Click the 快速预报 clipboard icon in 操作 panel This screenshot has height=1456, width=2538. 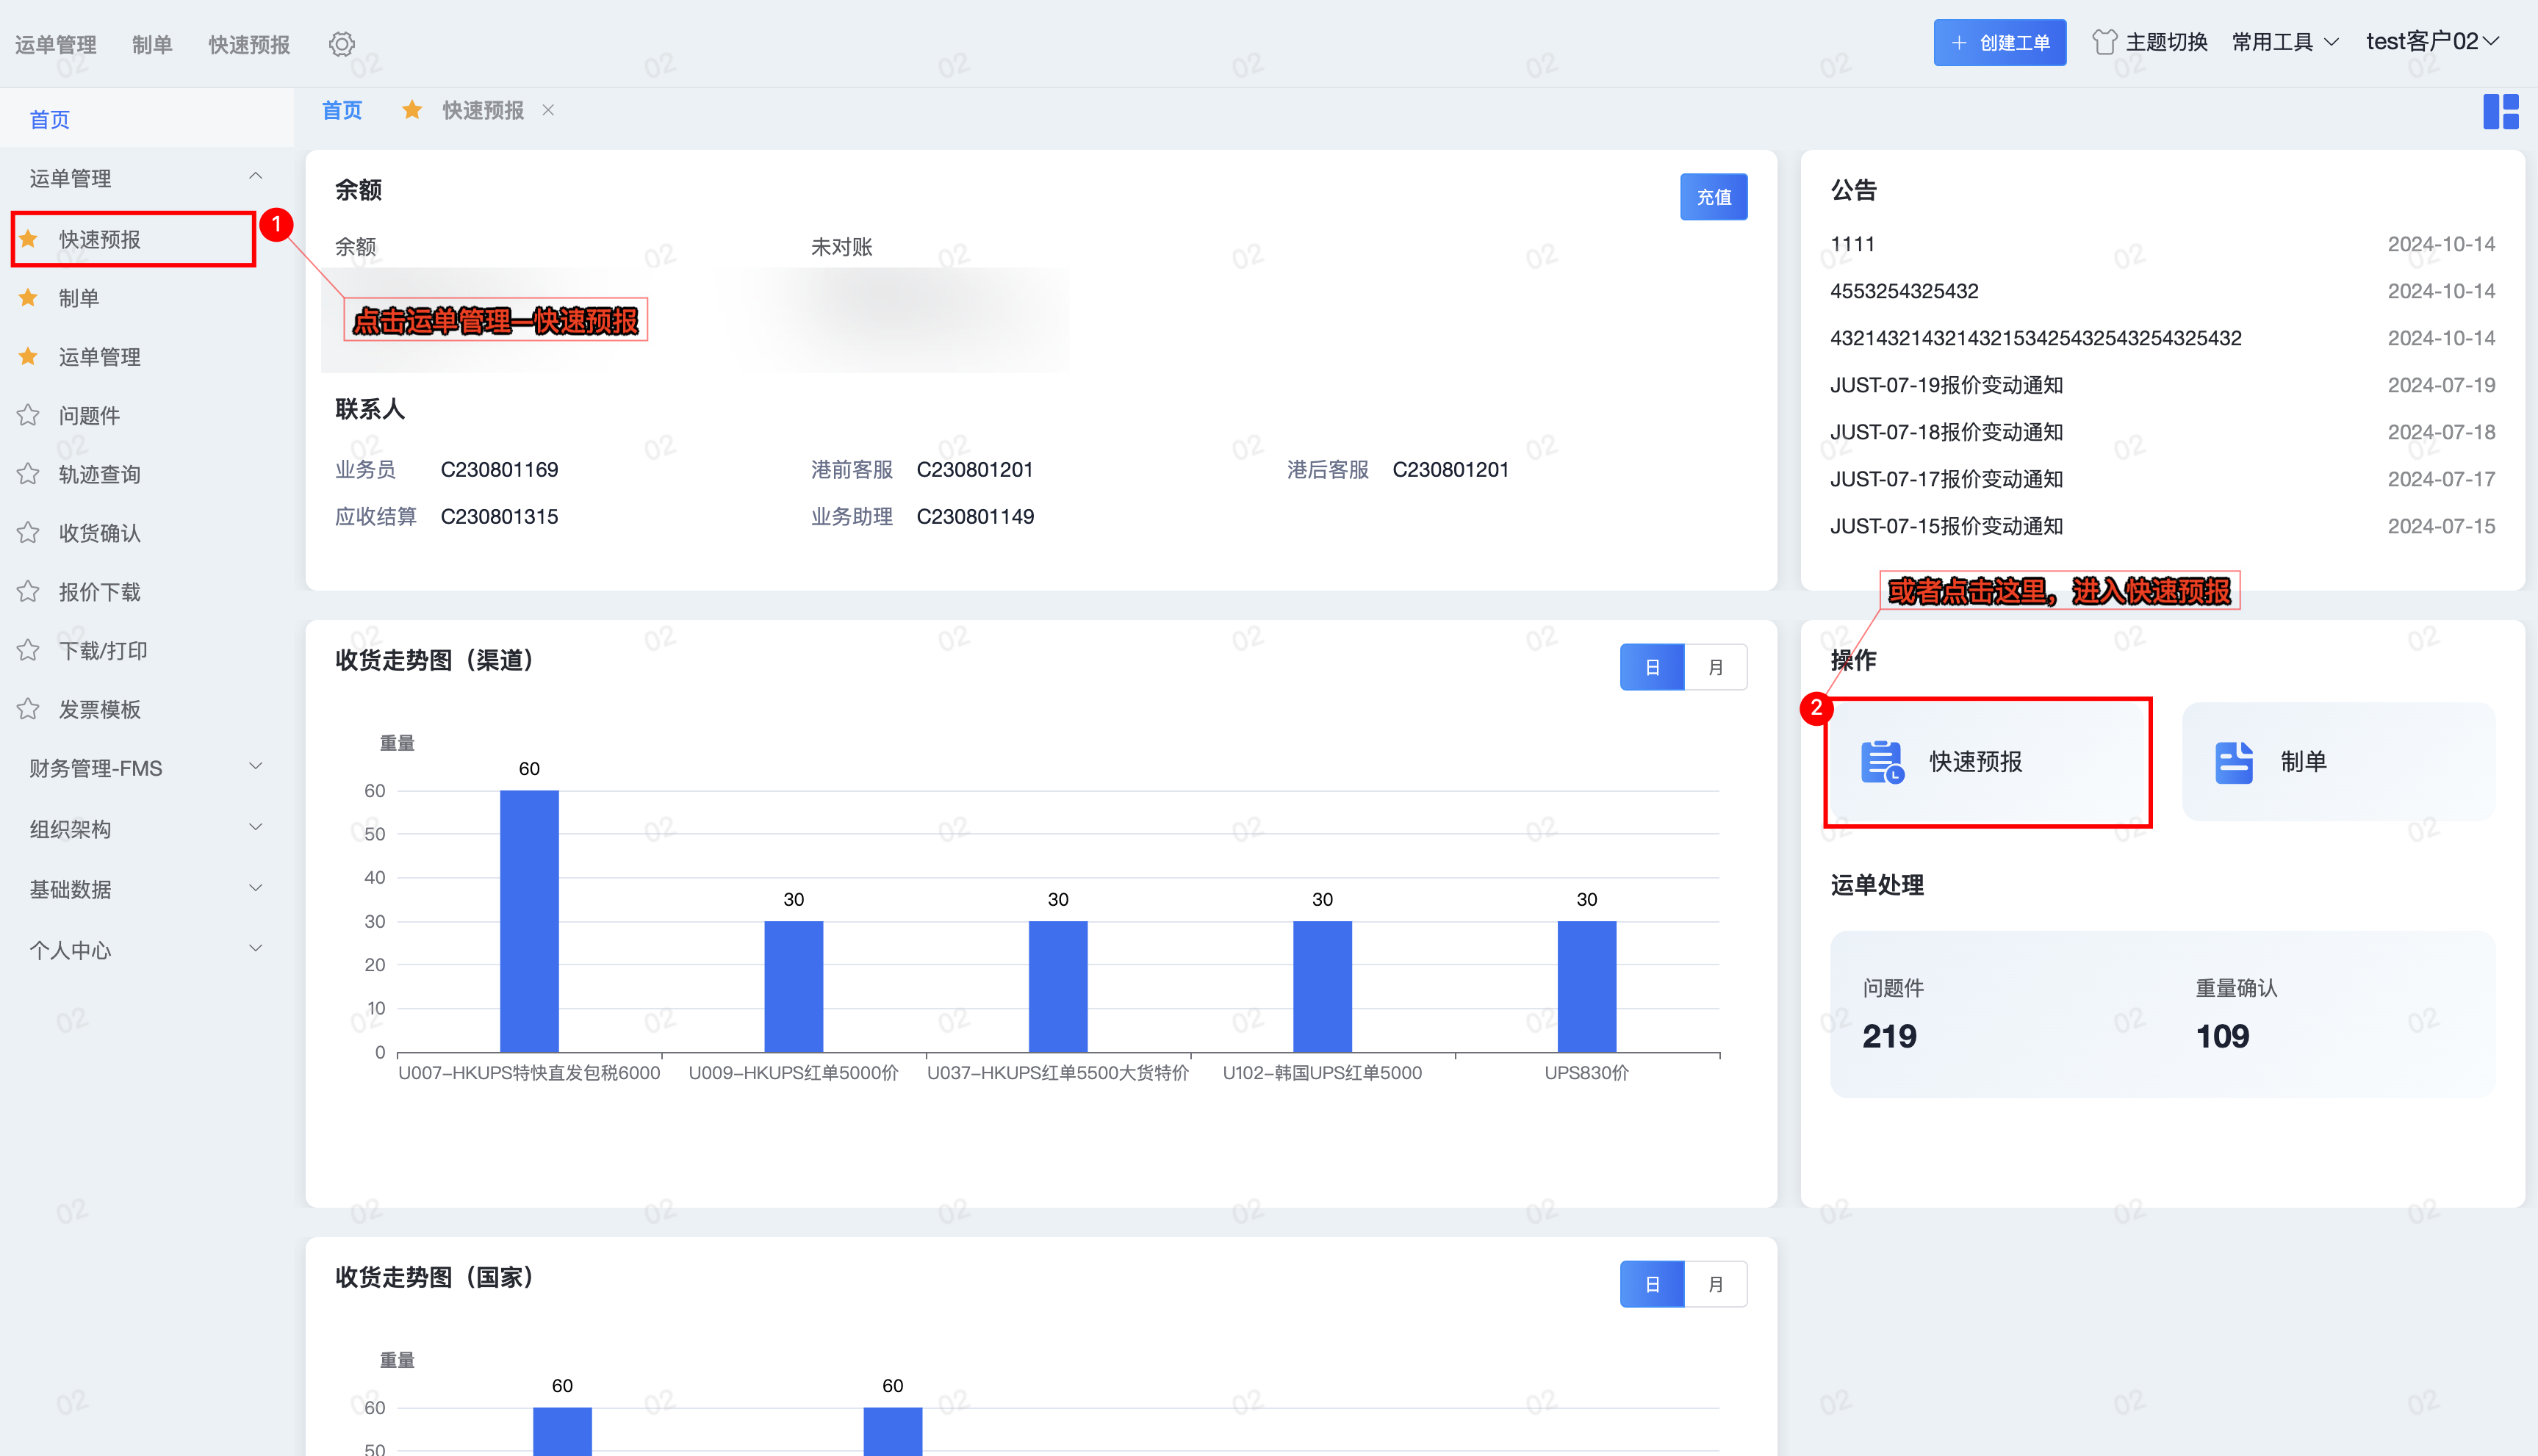pyautogui.click(x=1881, y=762)
